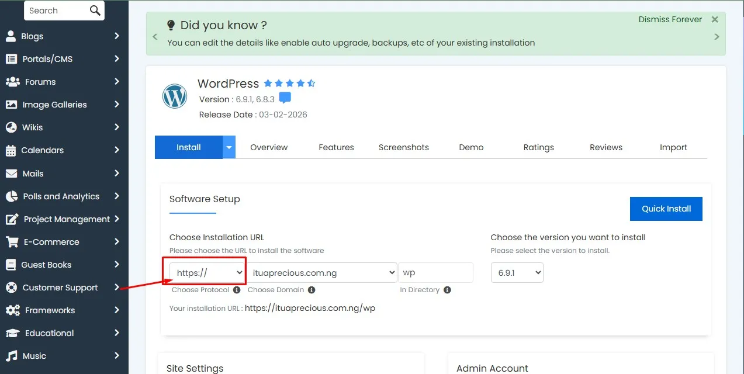Screen dimensions: 744x374
Task: Click the WordPress logo
Action: click(x=174, y=96)
